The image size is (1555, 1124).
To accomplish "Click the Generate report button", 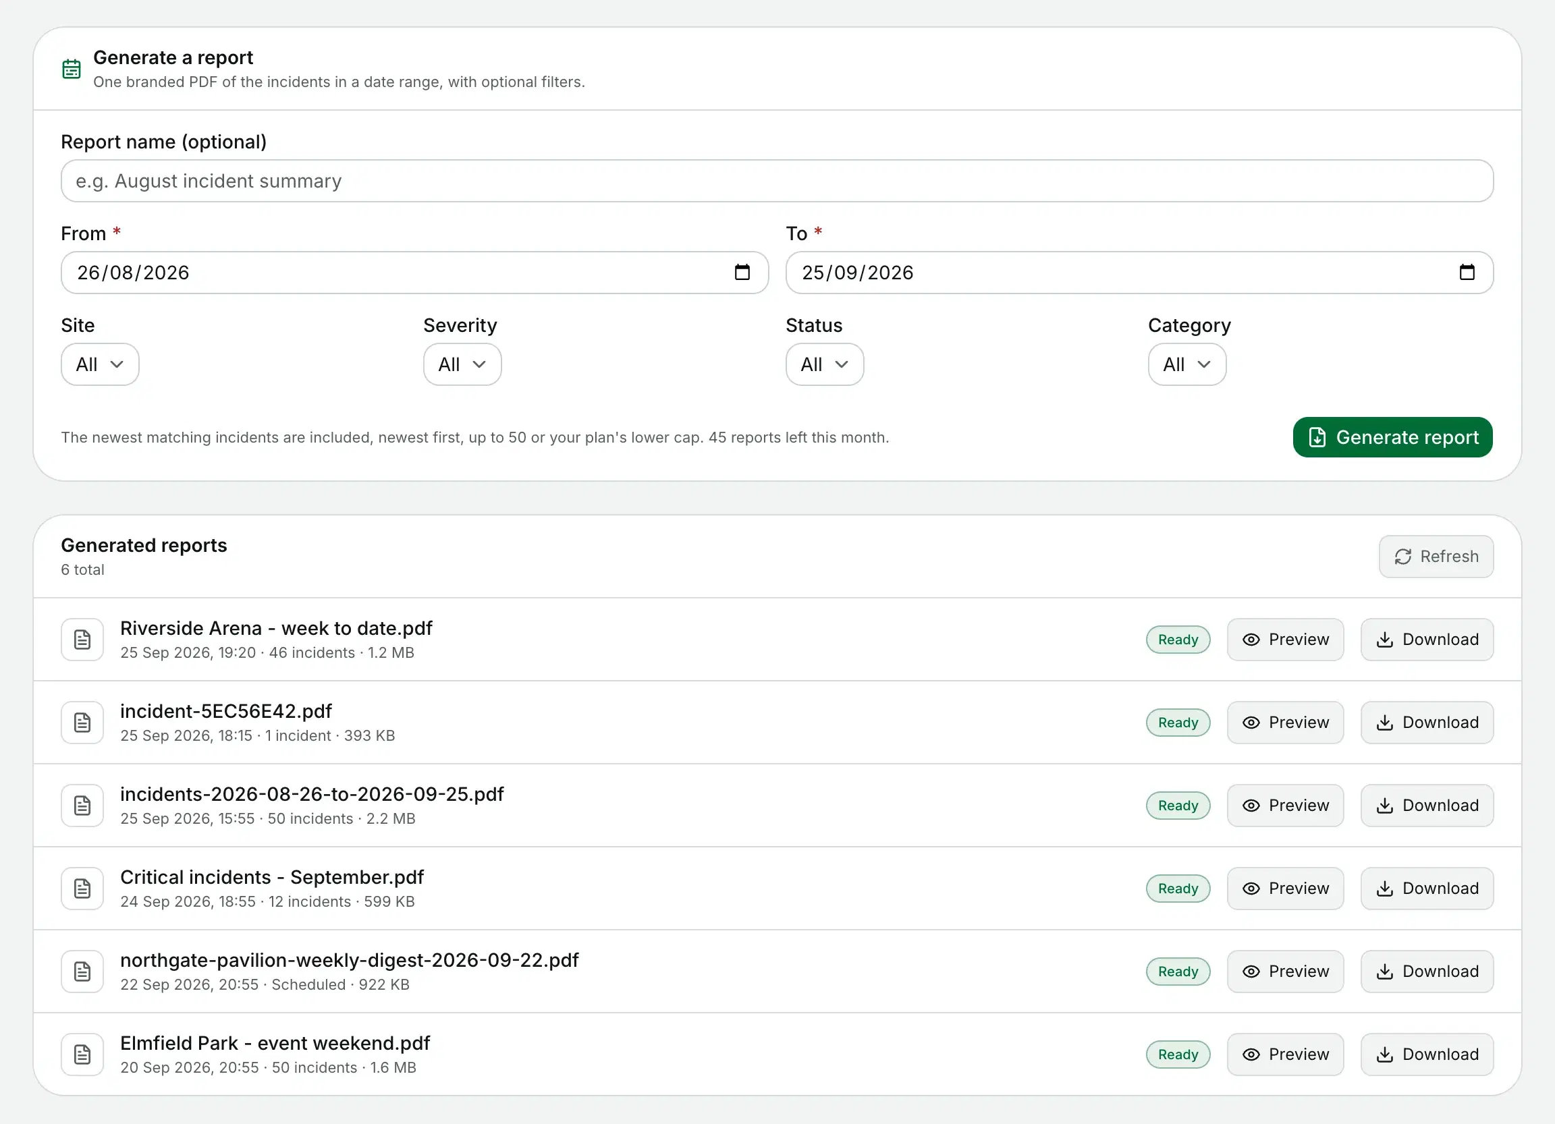I will click(1392, 437).
